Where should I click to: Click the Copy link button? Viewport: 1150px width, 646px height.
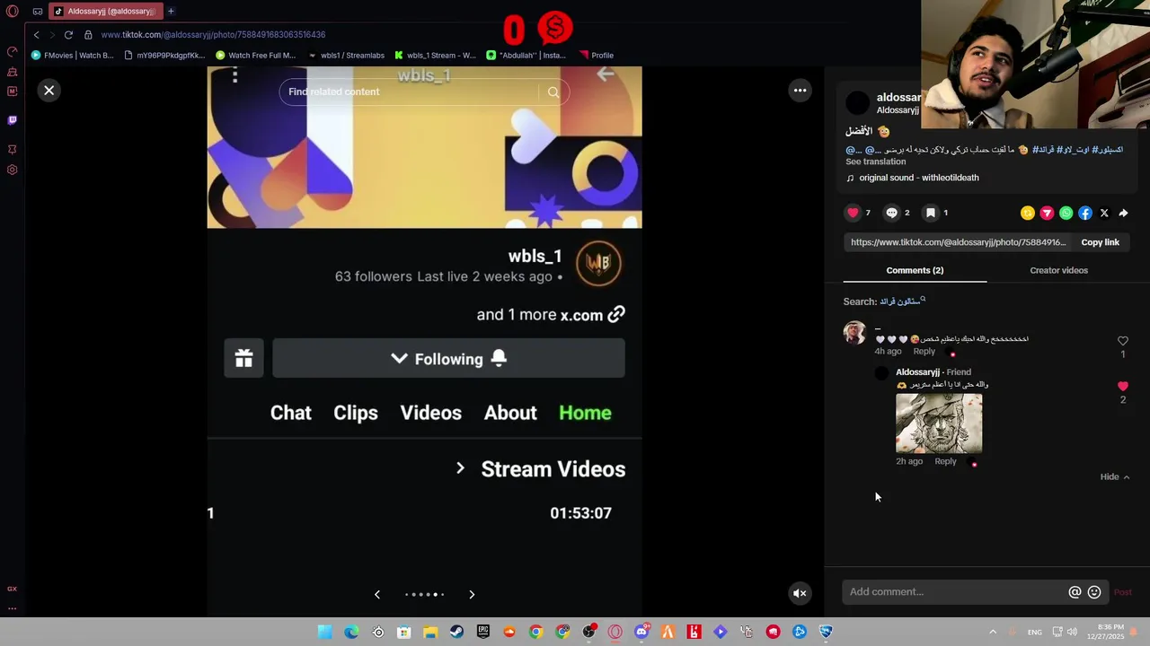(x=1100, y=242)
